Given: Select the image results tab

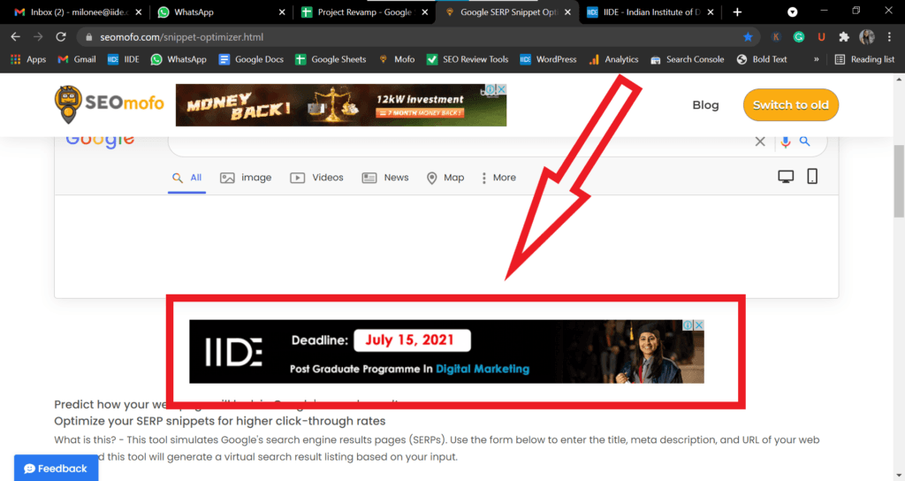Looking at the screenshot, I should (246, 178).
